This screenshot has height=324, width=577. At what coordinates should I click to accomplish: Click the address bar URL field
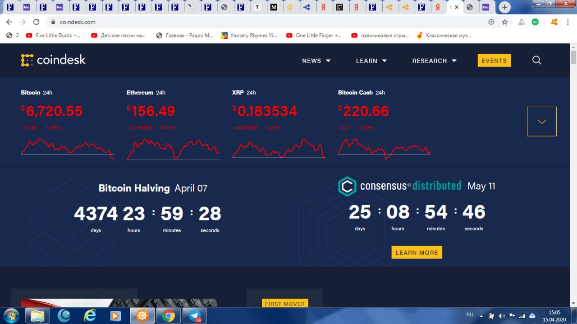[x=266, y=22]
